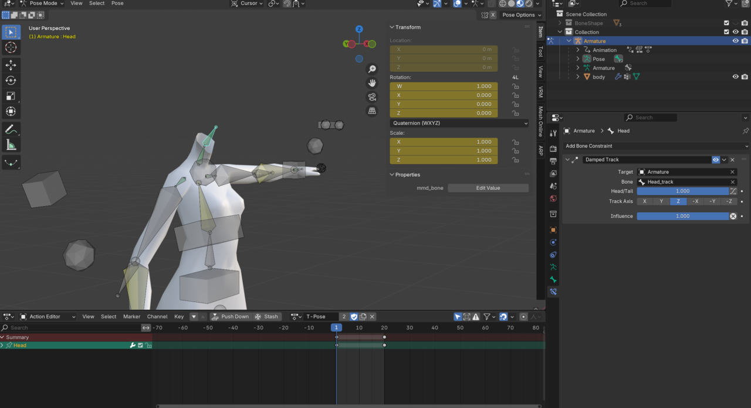This screenshot has height=408, width=751.
Task: Toggle the Head channel checkbox in Action Editor
Action: click(140, 345)
